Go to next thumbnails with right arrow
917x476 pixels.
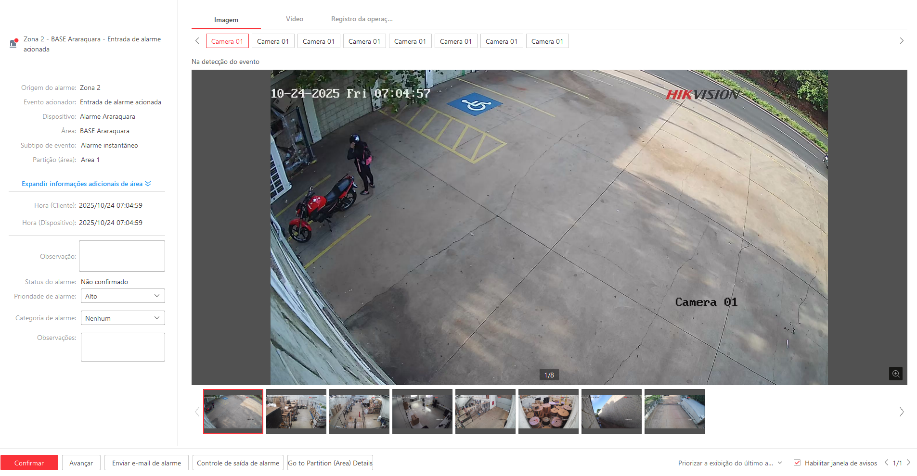[x=901, y=412]
